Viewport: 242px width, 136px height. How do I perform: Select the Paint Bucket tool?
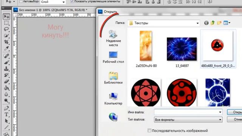tap(6, 88)
